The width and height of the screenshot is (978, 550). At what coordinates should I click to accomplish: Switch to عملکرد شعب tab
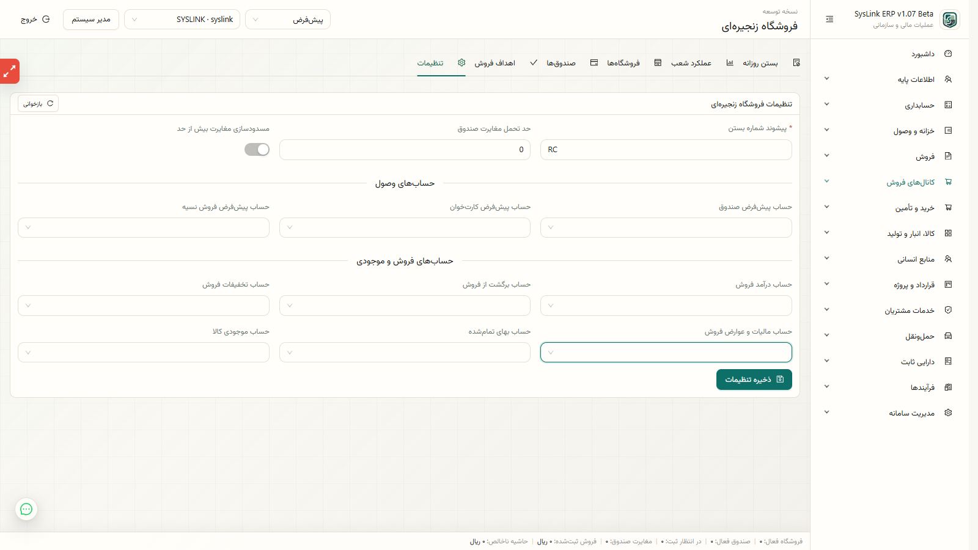tap(702, 63)
